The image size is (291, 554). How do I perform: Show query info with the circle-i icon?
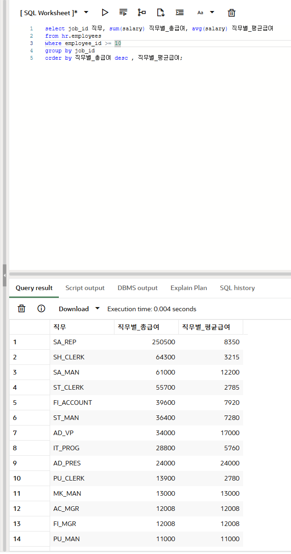(x=41, y=308)
